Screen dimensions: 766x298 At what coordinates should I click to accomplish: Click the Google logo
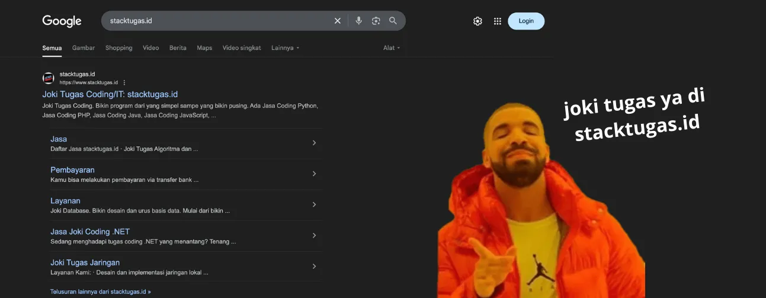point(62,21)
